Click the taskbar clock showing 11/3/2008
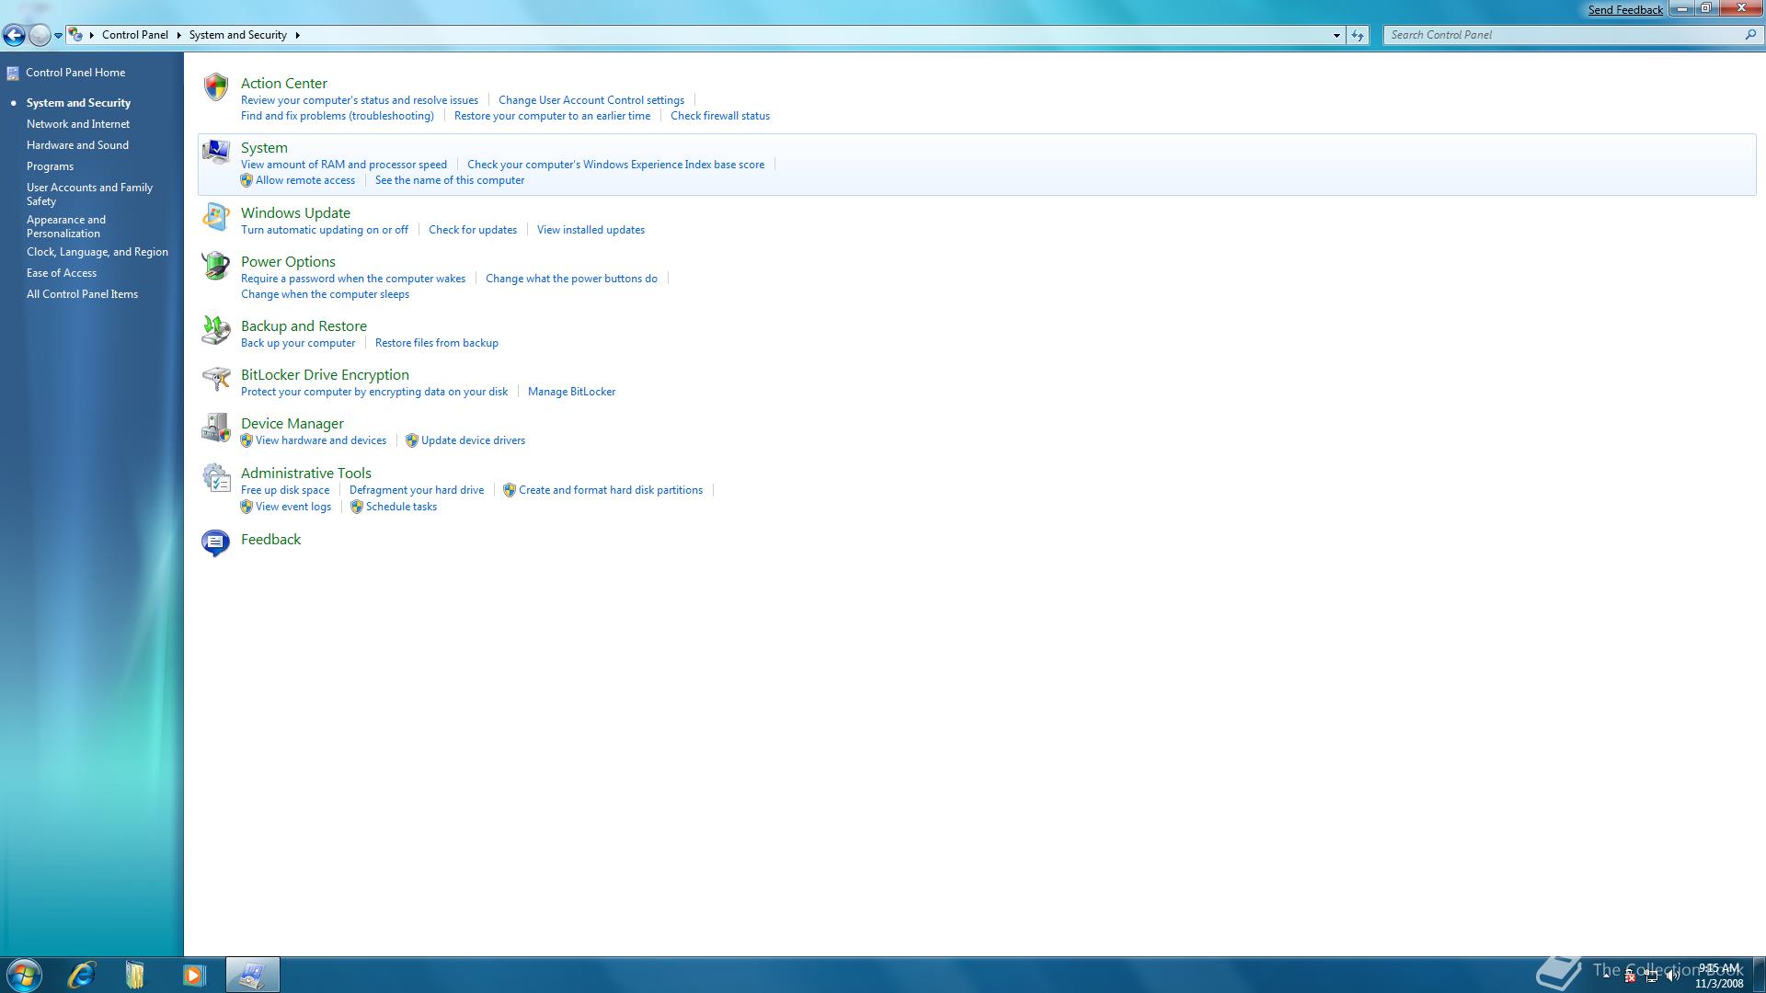 [1719, 976]
